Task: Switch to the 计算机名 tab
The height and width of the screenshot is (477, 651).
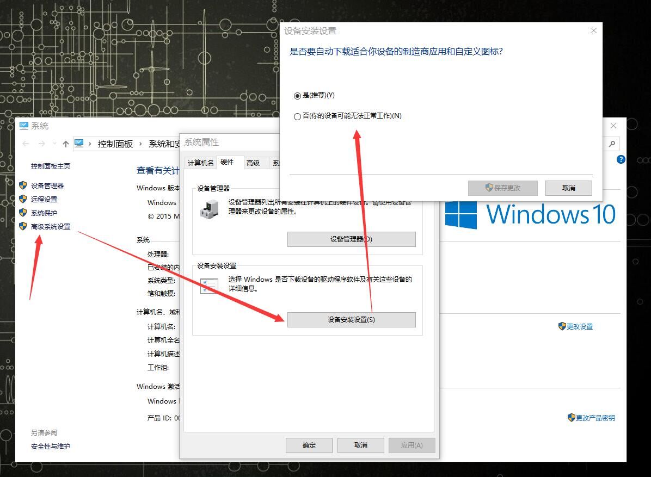Action: coord(200,163)
